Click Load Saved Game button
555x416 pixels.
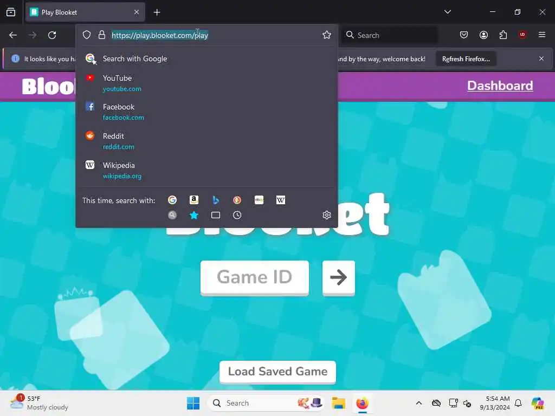(x=277, y=372)
